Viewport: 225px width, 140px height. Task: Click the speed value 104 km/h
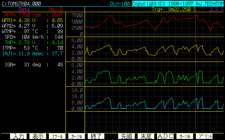coord(33,37)
